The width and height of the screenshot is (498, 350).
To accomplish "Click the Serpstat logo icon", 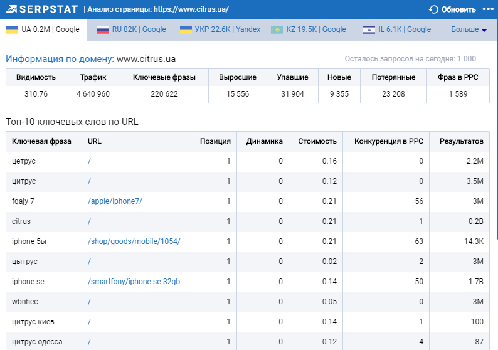I will (11, 9).
